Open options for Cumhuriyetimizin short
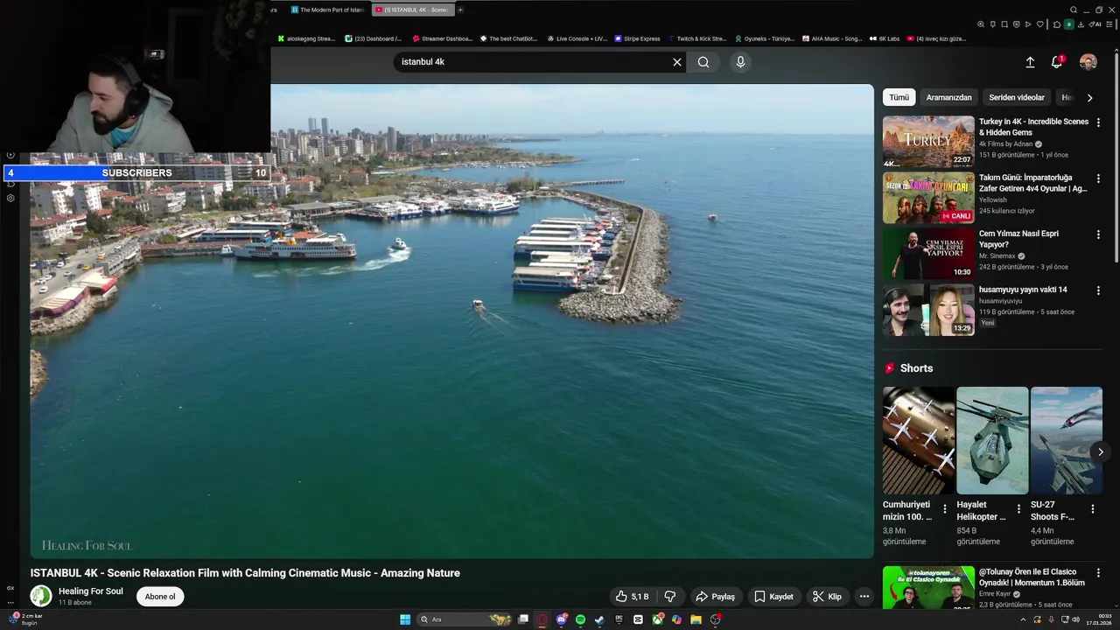Screen dimensions: 1120x630 [944, 508]
